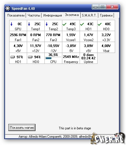Image resolution: width=126 pixels, height=145 pixels.
Task: Click the green checkmark beside HD0 40C
Action: click(x=99, y=24)
